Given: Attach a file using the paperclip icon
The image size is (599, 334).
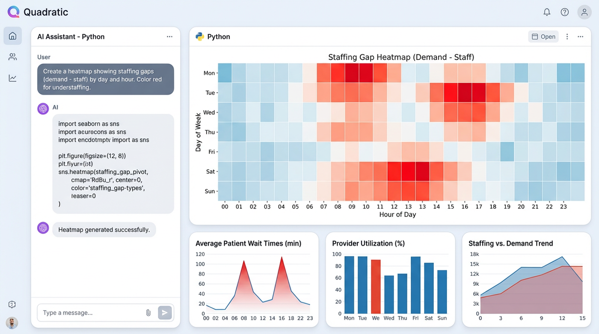Looking at the screenshot, I should tap(148, 313).
